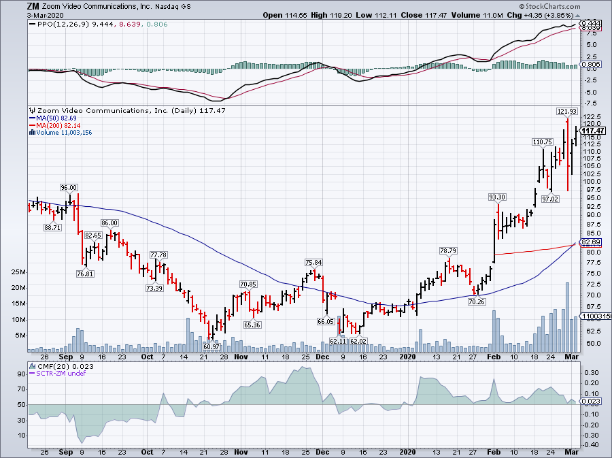612x458 pixels.
Task: Click the Low 112.11 value in the header
Action: tap(376, 15)
